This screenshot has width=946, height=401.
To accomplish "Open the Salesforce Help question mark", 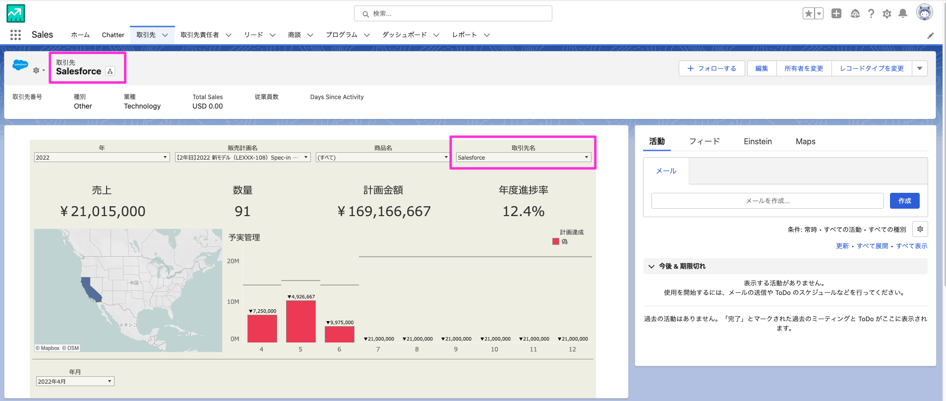I will click(x=871, y=14).
